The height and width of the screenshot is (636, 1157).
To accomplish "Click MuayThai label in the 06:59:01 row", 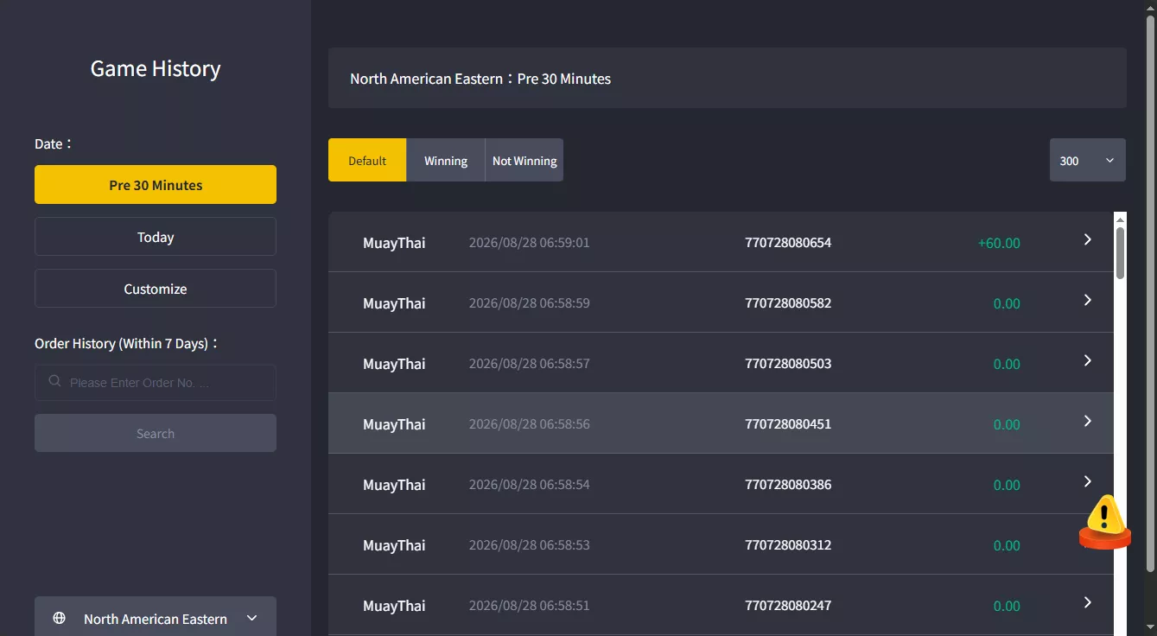I will (394, 243).
